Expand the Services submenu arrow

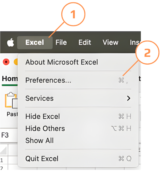(x=128, y=98)
